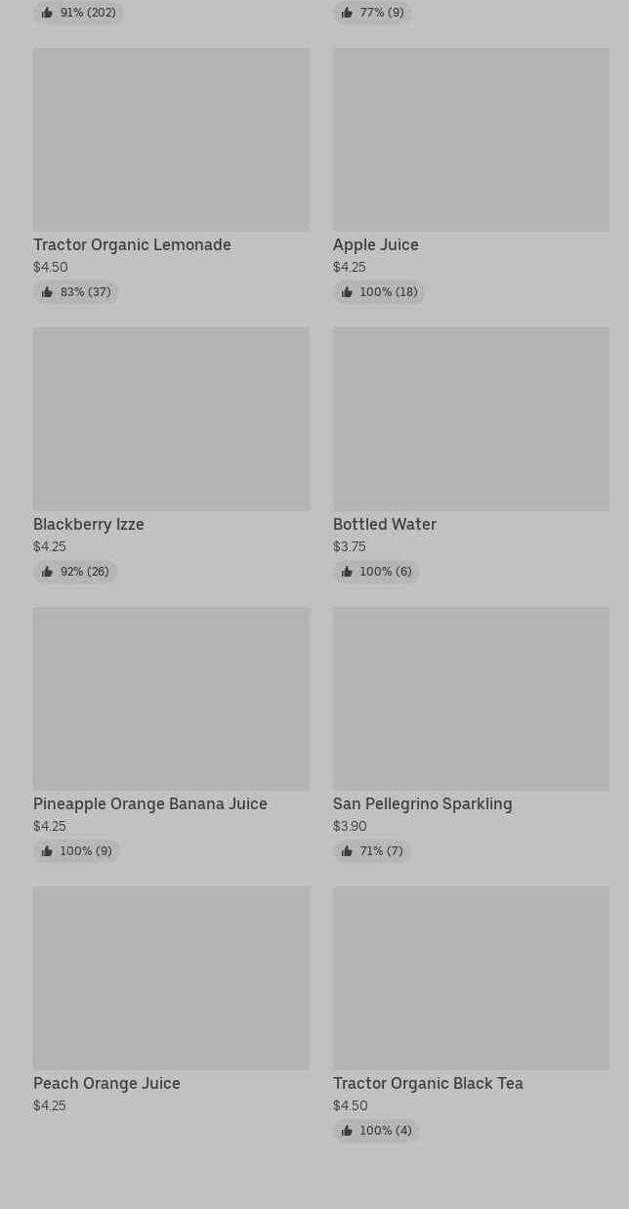Click the San Pellegrino Sparkling image

coord(471,699)
